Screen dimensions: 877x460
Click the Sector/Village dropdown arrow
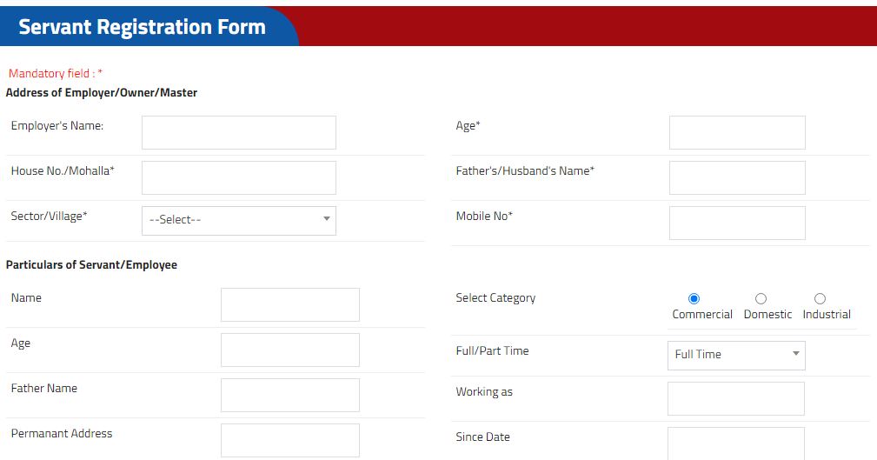[327, 220]
